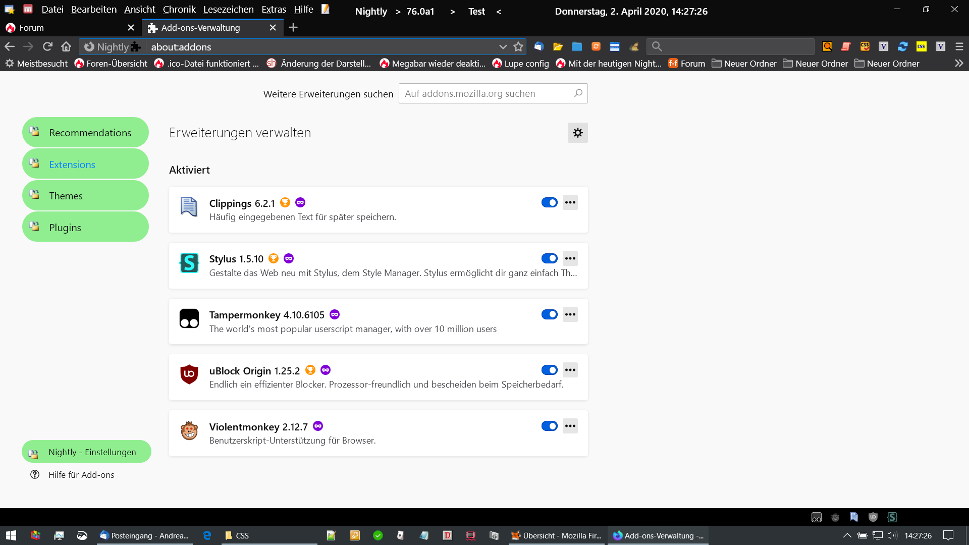Open the Lesezeichen menu
The width and height of the screenshot is (969, 545).
228,10
